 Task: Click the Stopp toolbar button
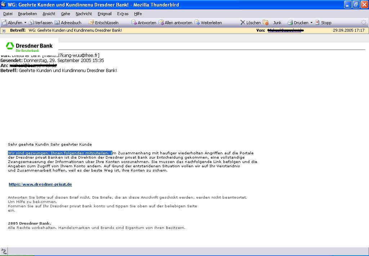coord(323,23)
